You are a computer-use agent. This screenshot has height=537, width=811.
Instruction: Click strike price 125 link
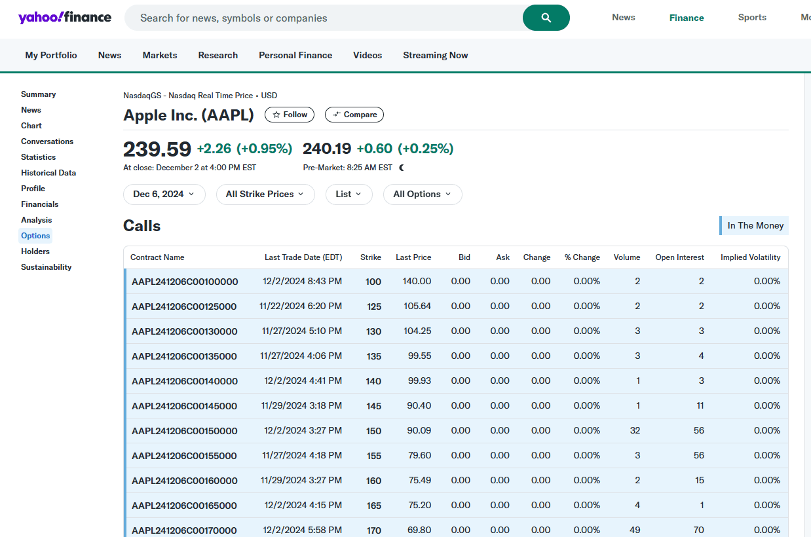[x=374, y=306]
